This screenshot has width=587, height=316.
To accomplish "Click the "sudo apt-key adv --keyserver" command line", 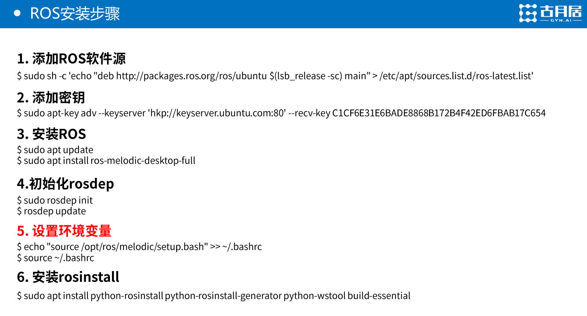I will pos(281,113).
